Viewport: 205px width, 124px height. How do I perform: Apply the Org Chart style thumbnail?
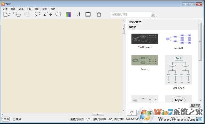tap(179, 70)
